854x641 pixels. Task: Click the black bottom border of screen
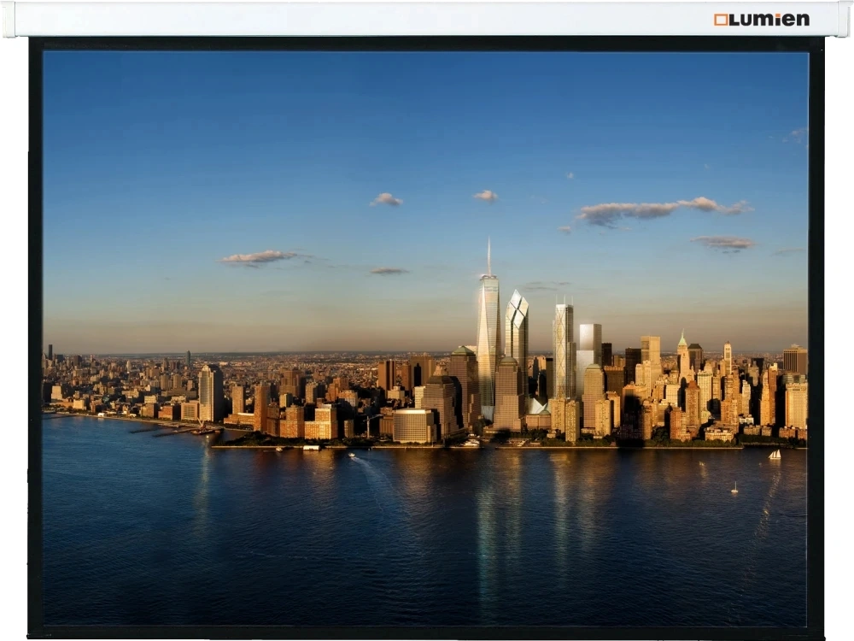point(427,632)
